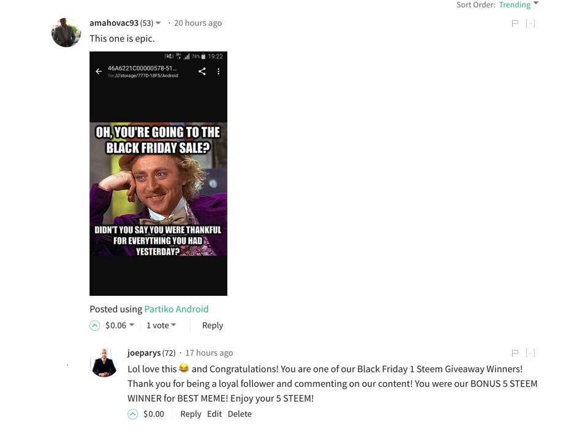
Task: Flag joeparys's reply
Action: 515,353
